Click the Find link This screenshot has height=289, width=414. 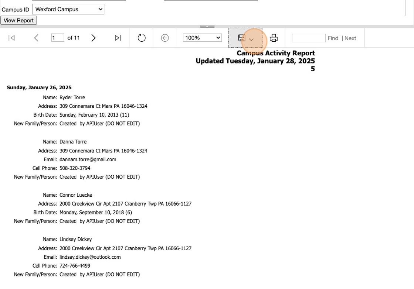pyautogui.click(x=333, y=38)
